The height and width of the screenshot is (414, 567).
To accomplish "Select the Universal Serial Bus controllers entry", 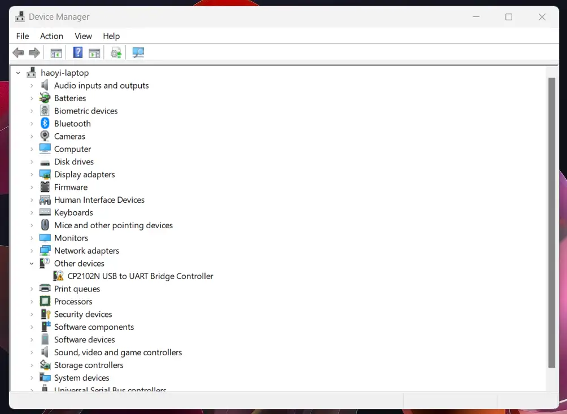I will [x=110, y=390].
